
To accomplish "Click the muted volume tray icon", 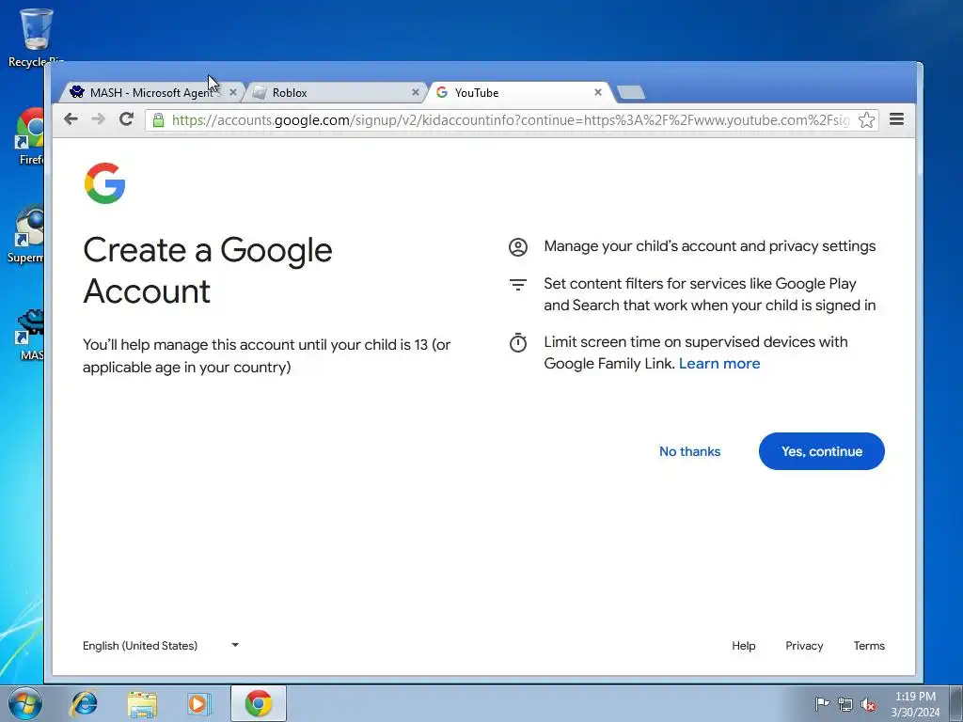I will [868, 704].
